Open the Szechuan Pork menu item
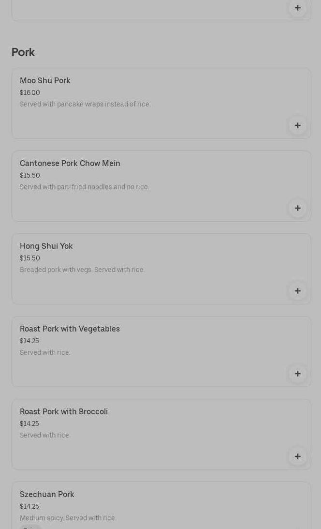The height and width of the screenshot is (529, 321). pos(47,495)
